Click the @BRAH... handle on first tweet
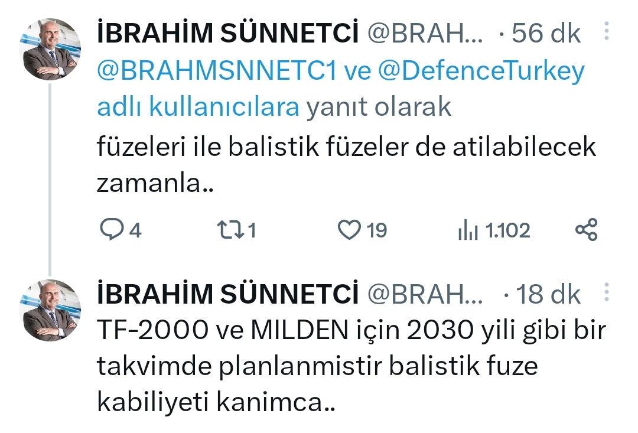This screenshot has height=433, width=638. (425, 35)
